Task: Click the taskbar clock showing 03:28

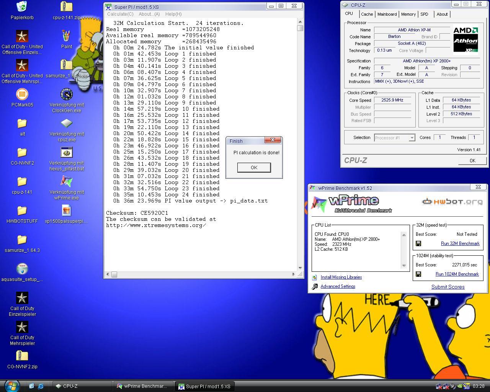Action: [x=479, y=386]
